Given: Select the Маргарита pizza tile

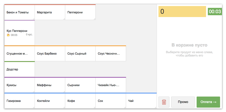Looking at the screenshot, I should tap(50, 12).
